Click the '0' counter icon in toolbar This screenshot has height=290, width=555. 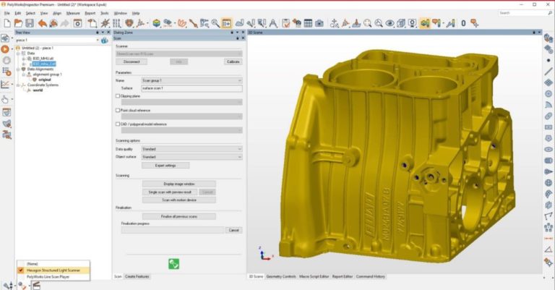point(463,23)
